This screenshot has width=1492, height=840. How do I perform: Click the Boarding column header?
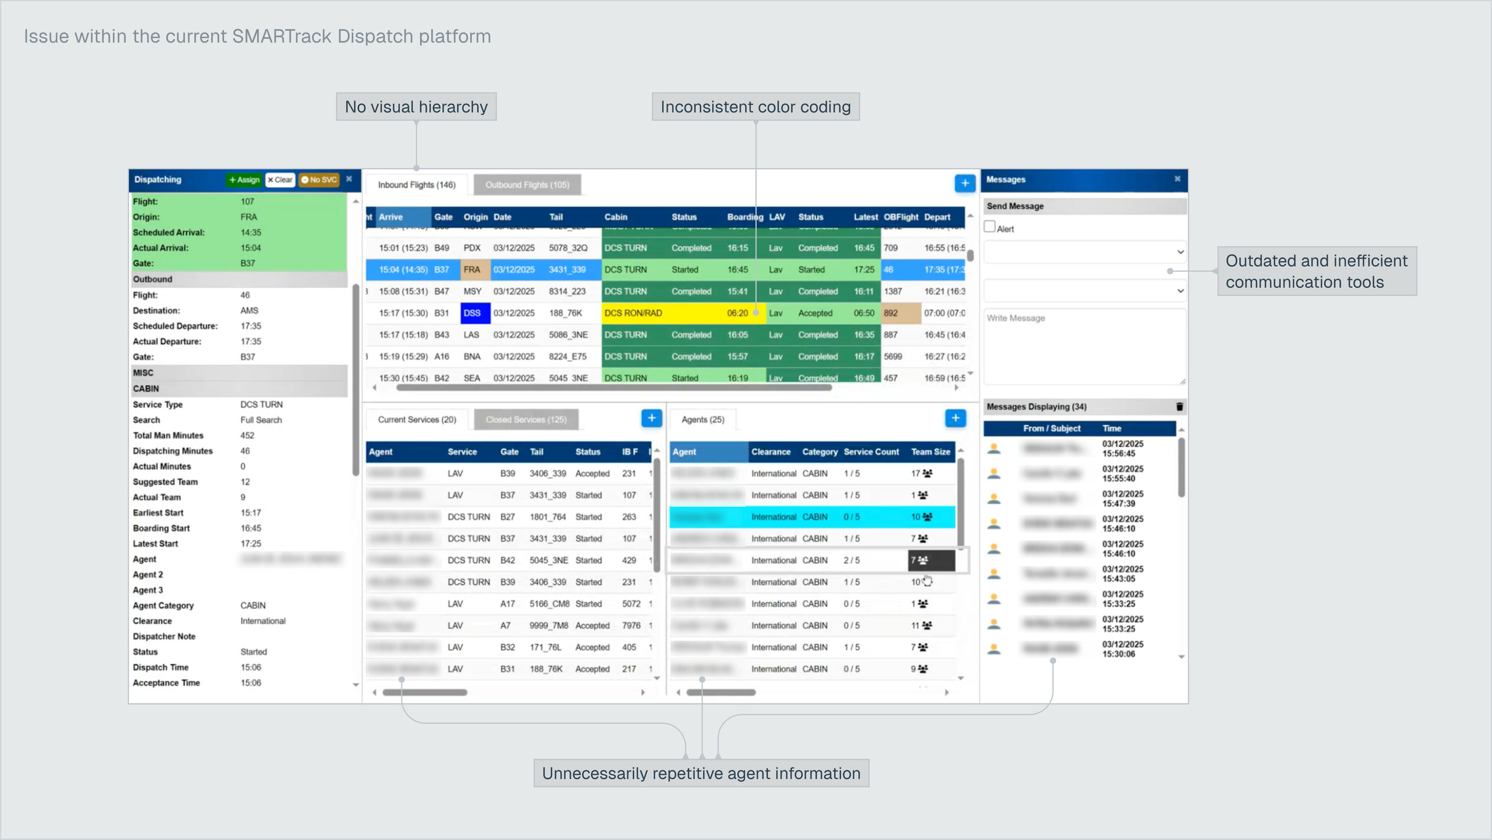click(x=745, y=217)
